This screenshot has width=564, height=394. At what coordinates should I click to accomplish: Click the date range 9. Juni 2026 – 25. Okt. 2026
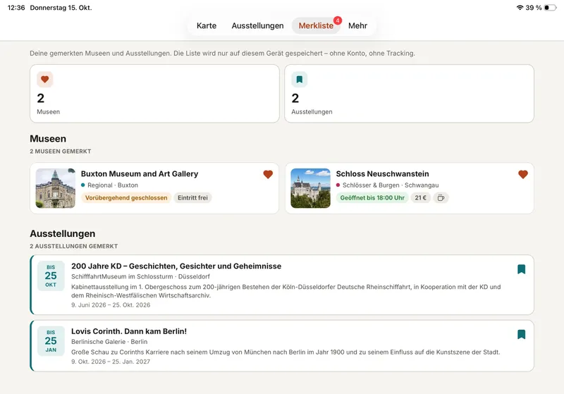(x=111, y=305)
